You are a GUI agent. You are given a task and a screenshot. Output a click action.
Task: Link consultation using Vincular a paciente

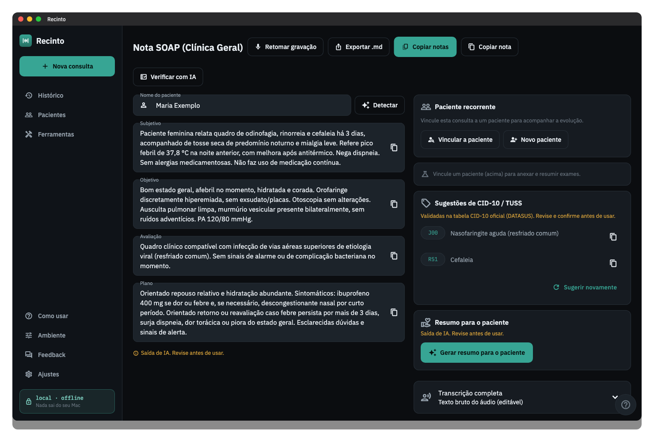460,140
